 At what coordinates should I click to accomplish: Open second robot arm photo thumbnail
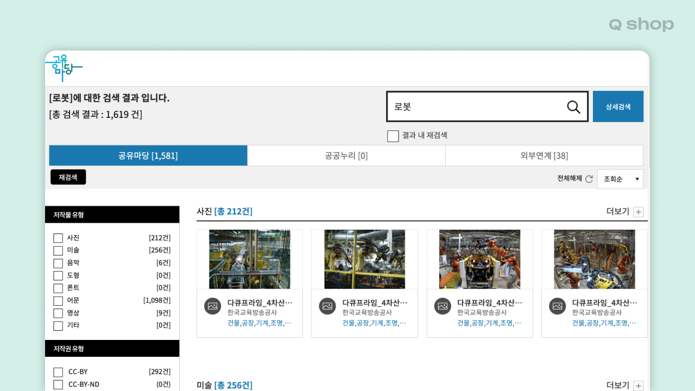pyautogui.click(x=365, y=259)
